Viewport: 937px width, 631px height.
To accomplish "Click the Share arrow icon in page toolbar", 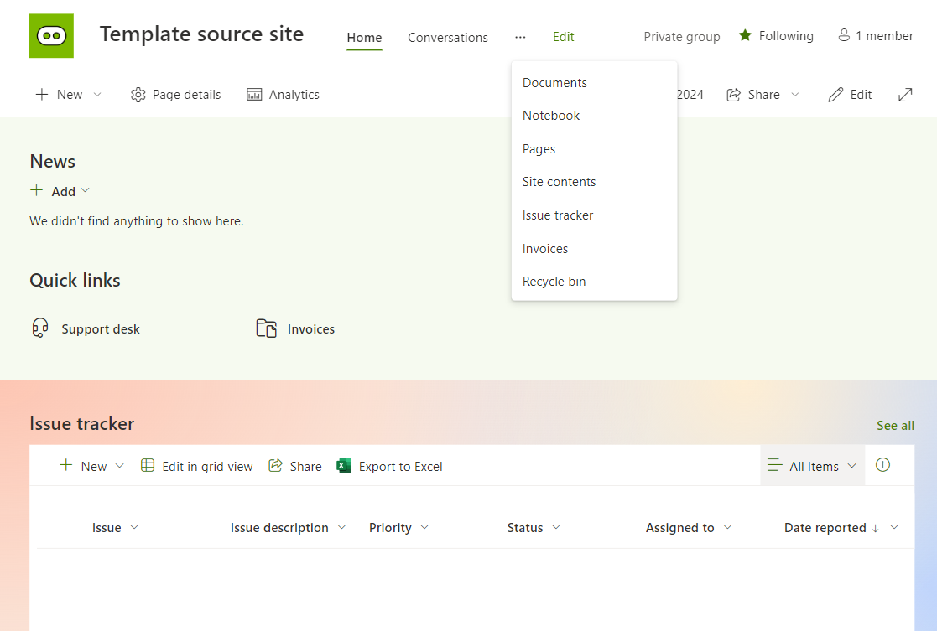I will click(x=733, y=95).
